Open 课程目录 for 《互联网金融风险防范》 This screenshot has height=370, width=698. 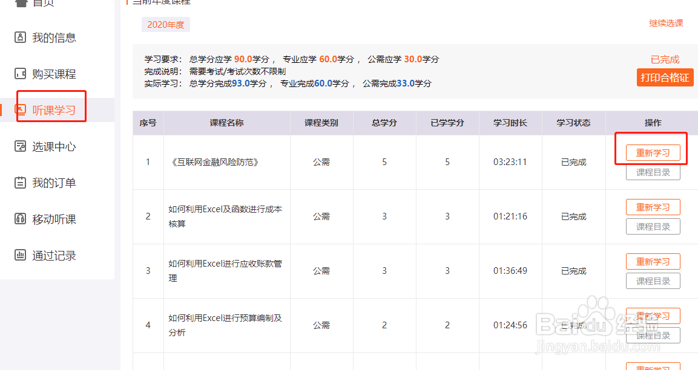(x=653, y=172)
